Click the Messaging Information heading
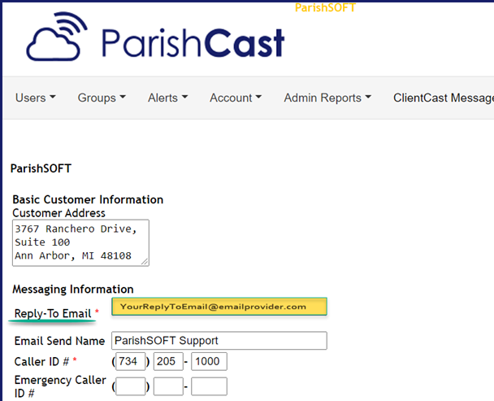Screen dimensions: 494x401 pyautogui.click(x=73, y=289)
